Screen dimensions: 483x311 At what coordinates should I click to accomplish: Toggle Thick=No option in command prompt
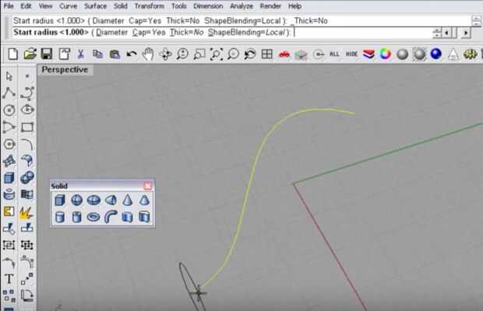point(187,33)
